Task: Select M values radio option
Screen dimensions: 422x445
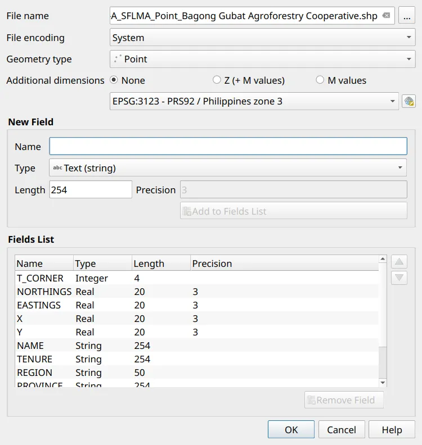Action: [x=320, y=80]
